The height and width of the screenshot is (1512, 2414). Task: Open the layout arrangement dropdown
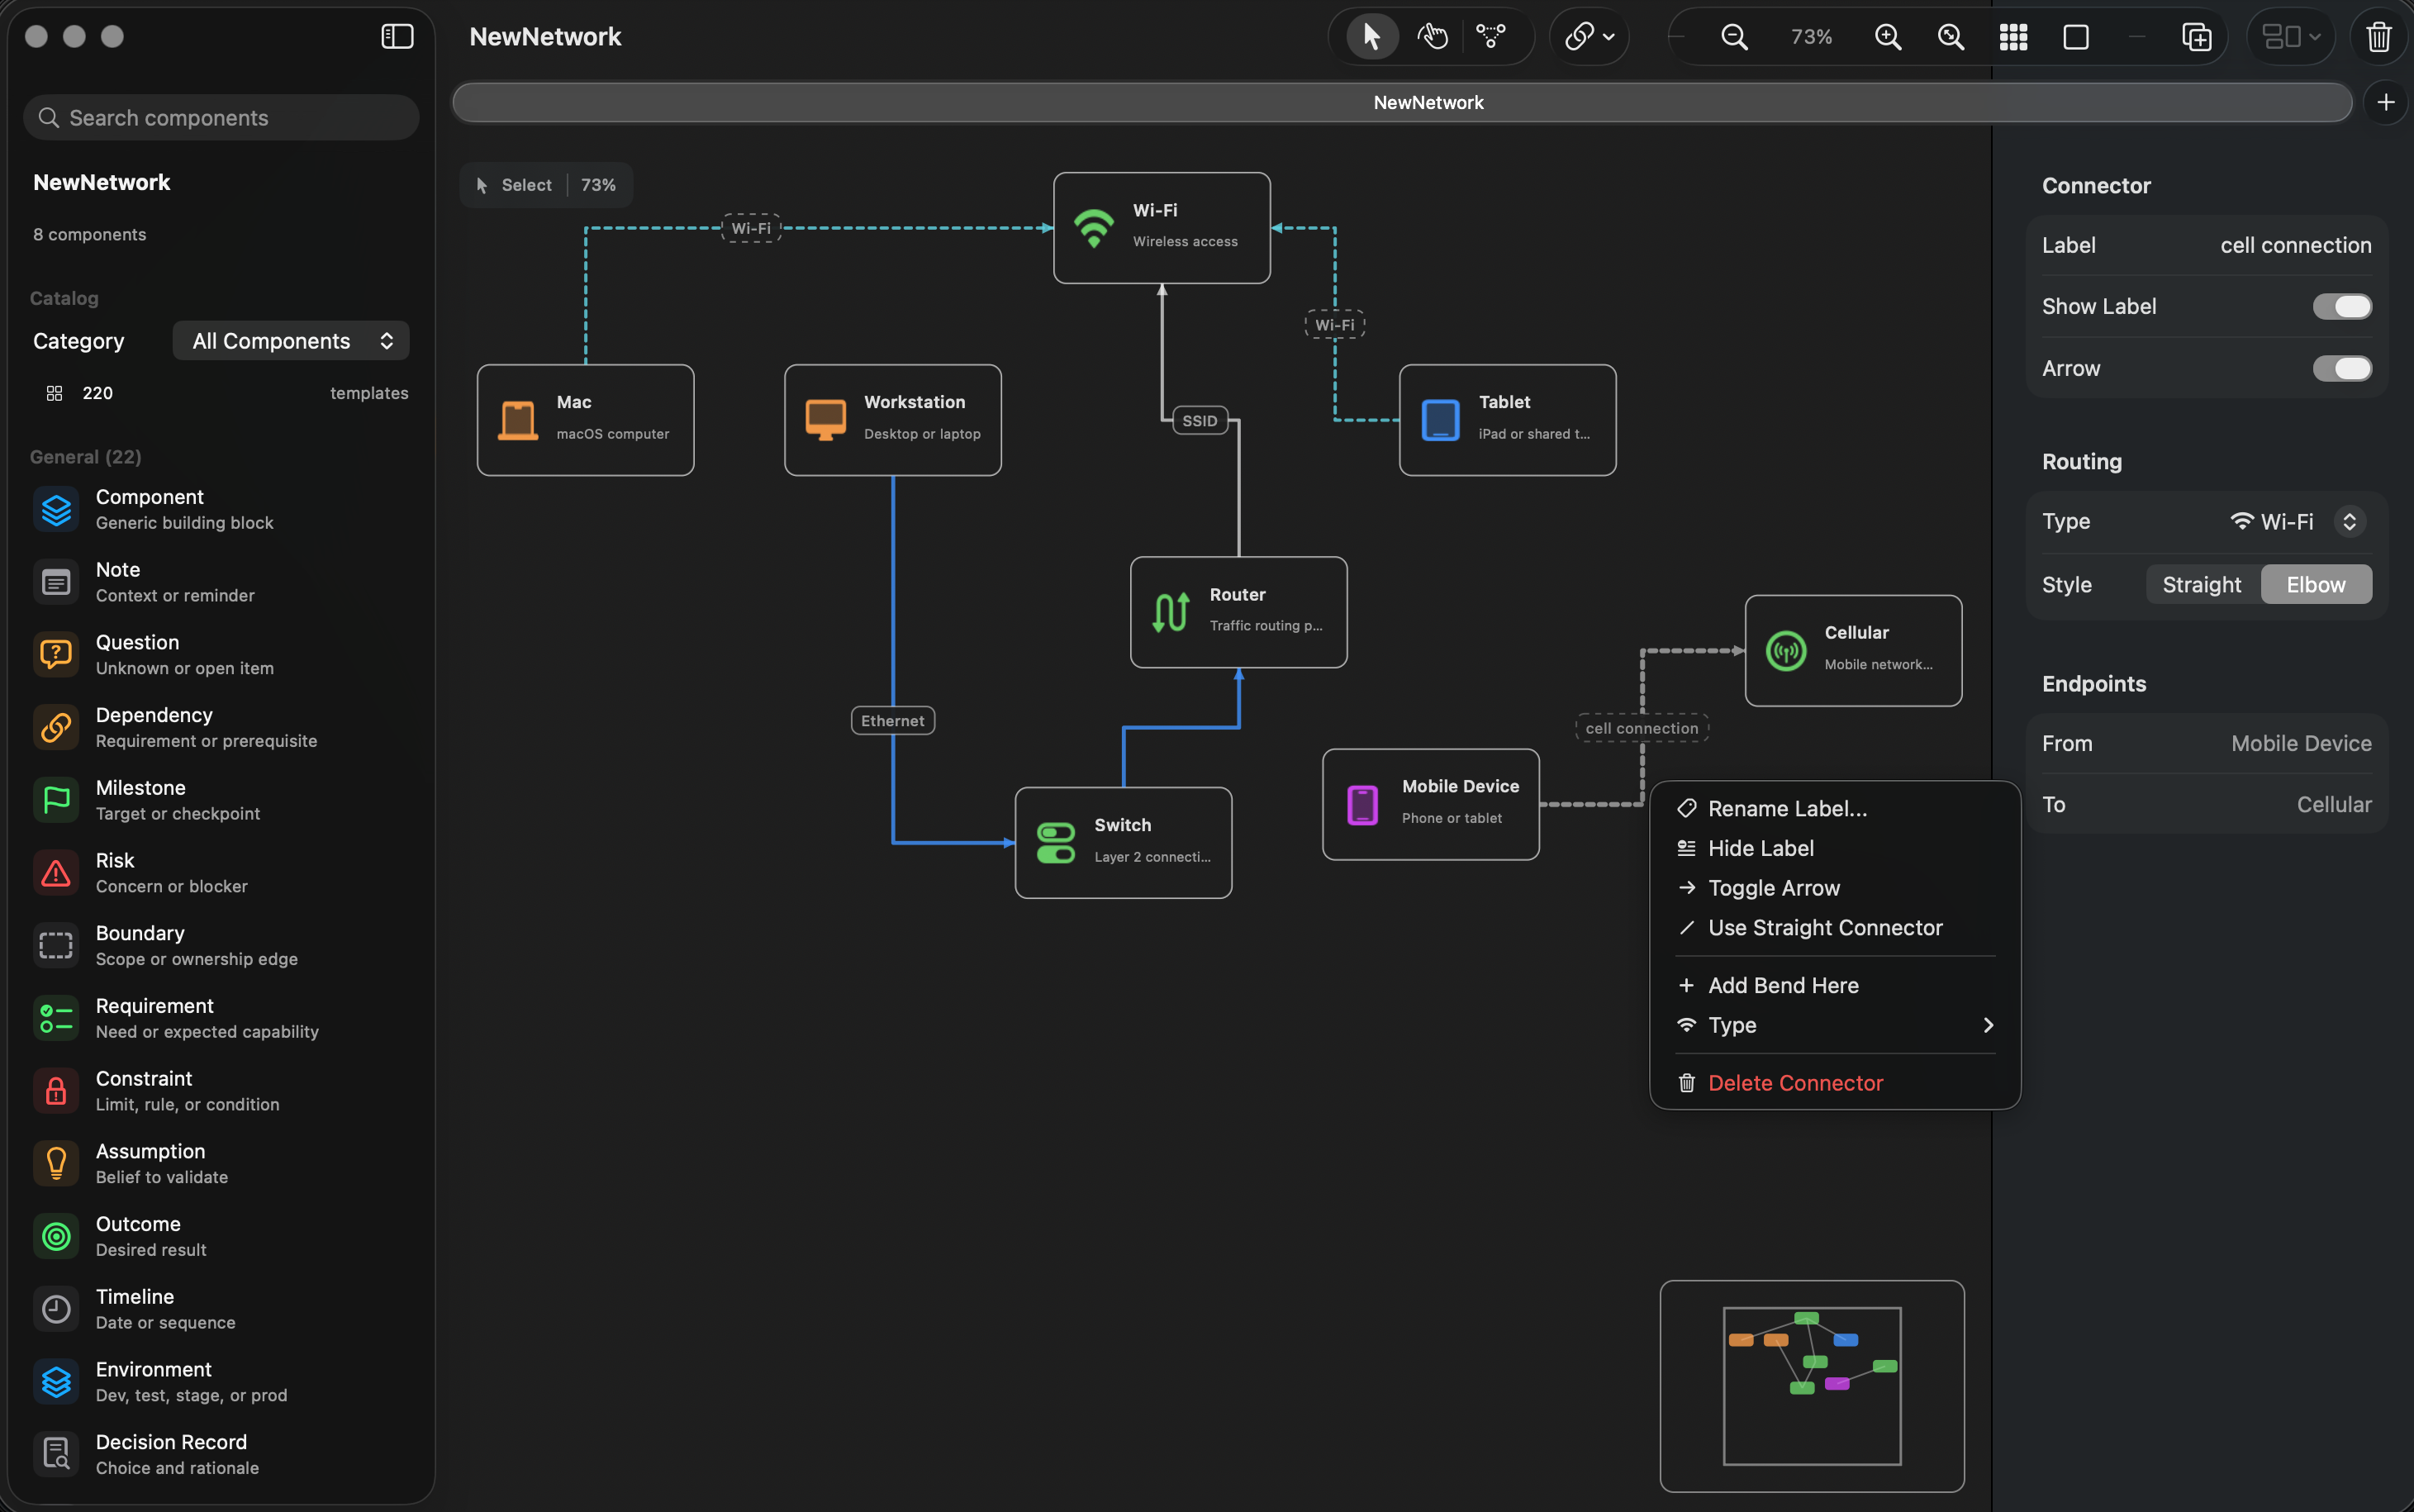coord(2291,37)
